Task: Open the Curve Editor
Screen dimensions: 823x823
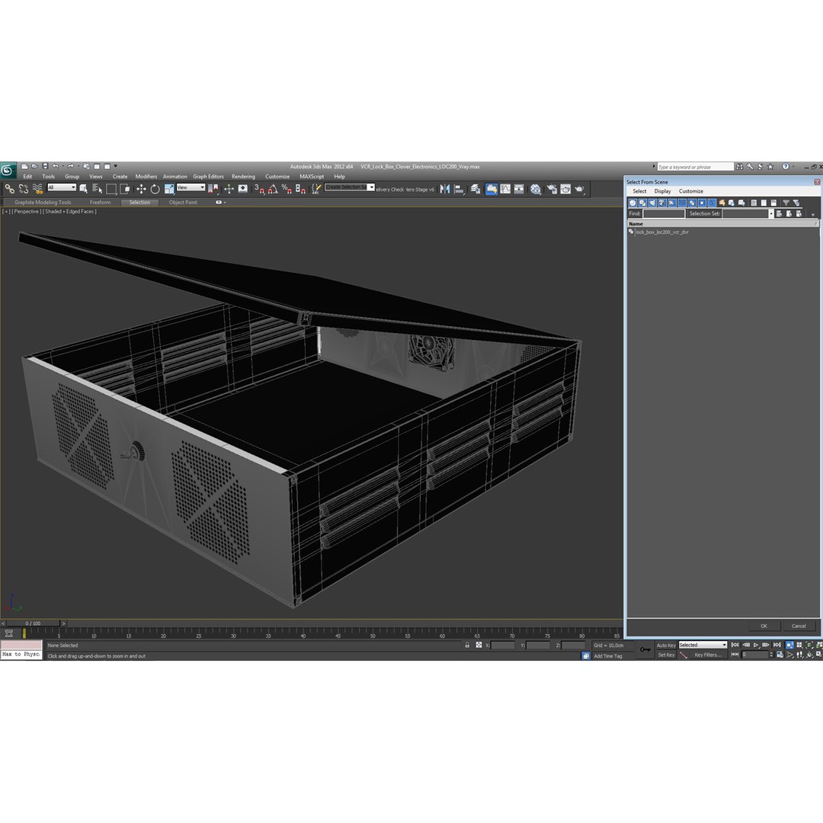Action: pyautogui.click(x=505, y=189)
